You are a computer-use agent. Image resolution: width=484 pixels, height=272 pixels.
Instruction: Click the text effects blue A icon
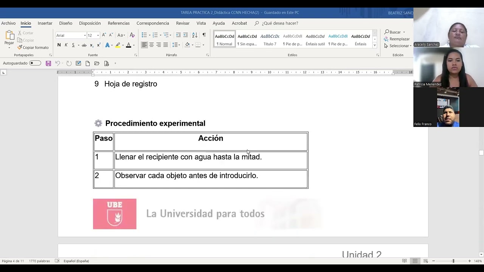[107, 45]
